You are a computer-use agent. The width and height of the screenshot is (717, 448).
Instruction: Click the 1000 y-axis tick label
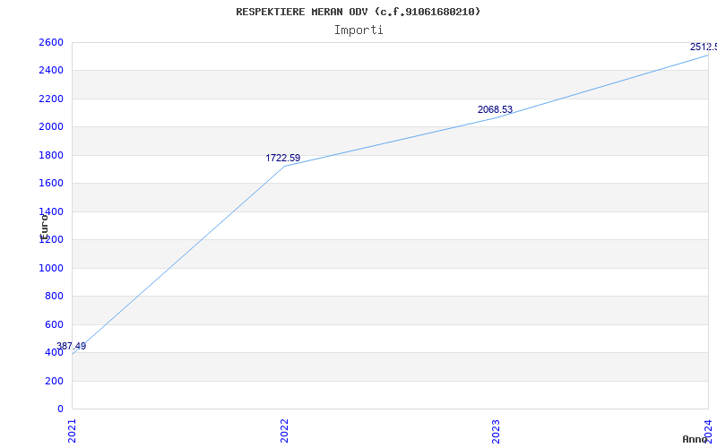(x=51, y=268)
